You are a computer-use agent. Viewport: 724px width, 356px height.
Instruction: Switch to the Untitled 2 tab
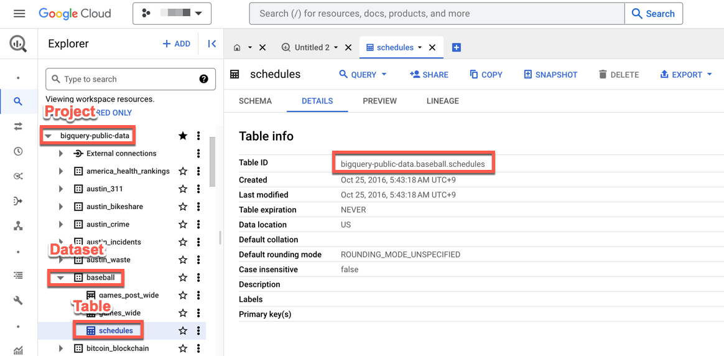312,47
